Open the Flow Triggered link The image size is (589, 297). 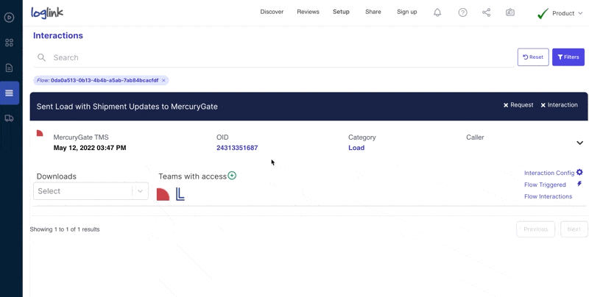pyautogui.click(x=545, y=185)
